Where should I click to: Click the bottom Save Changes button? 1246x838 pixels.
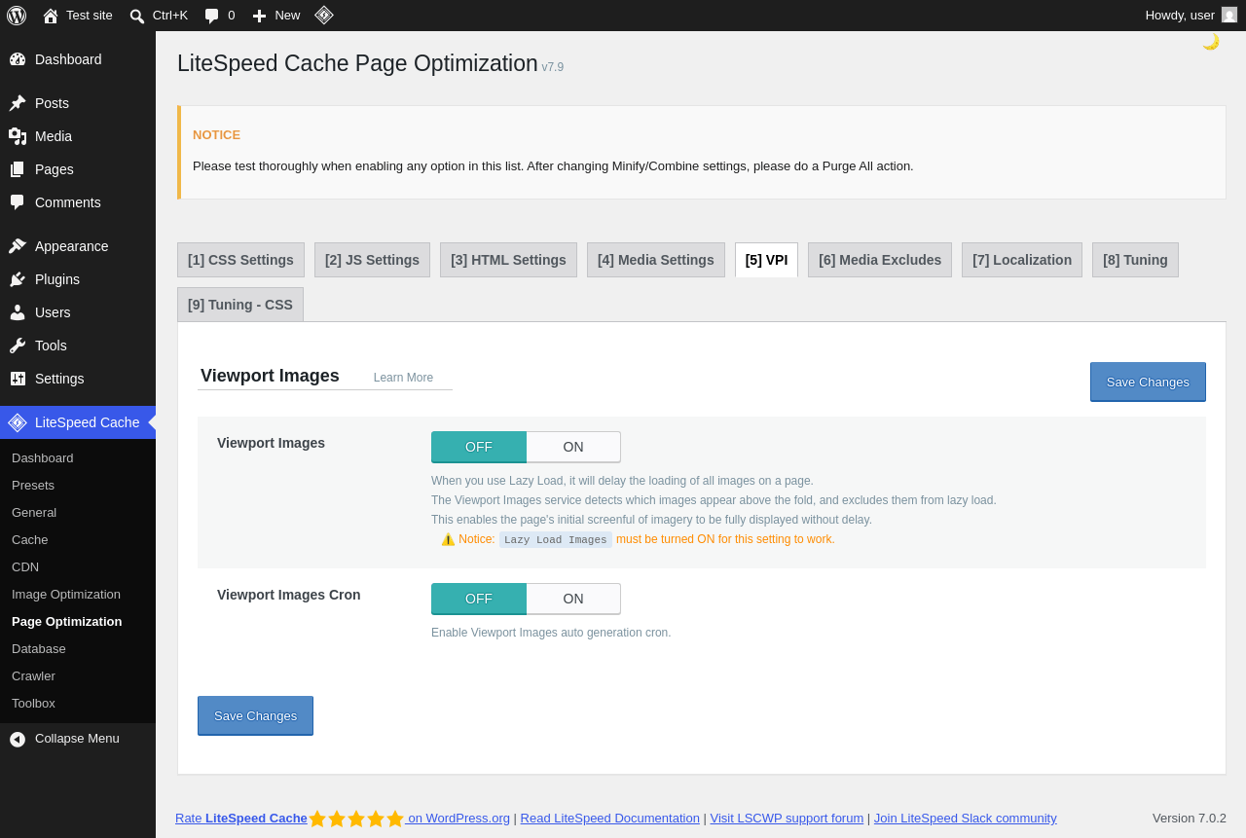[255, 715]
